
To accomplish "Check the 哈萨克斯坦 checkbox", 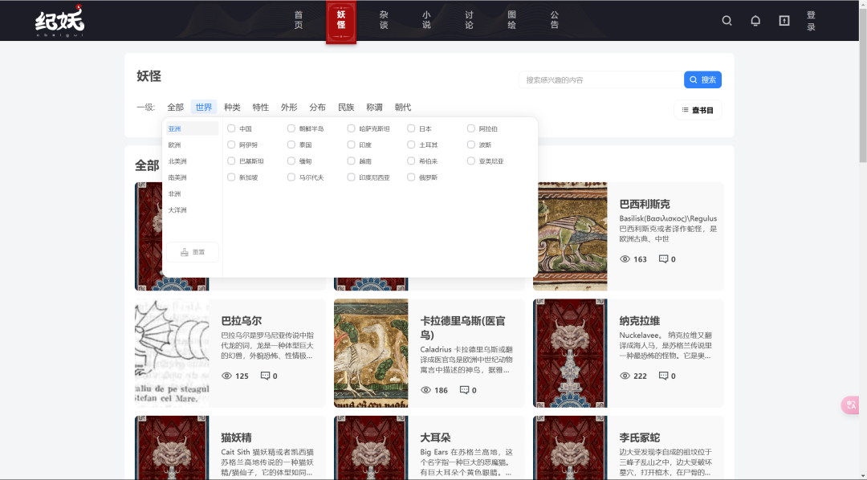I will pos(351,128).
